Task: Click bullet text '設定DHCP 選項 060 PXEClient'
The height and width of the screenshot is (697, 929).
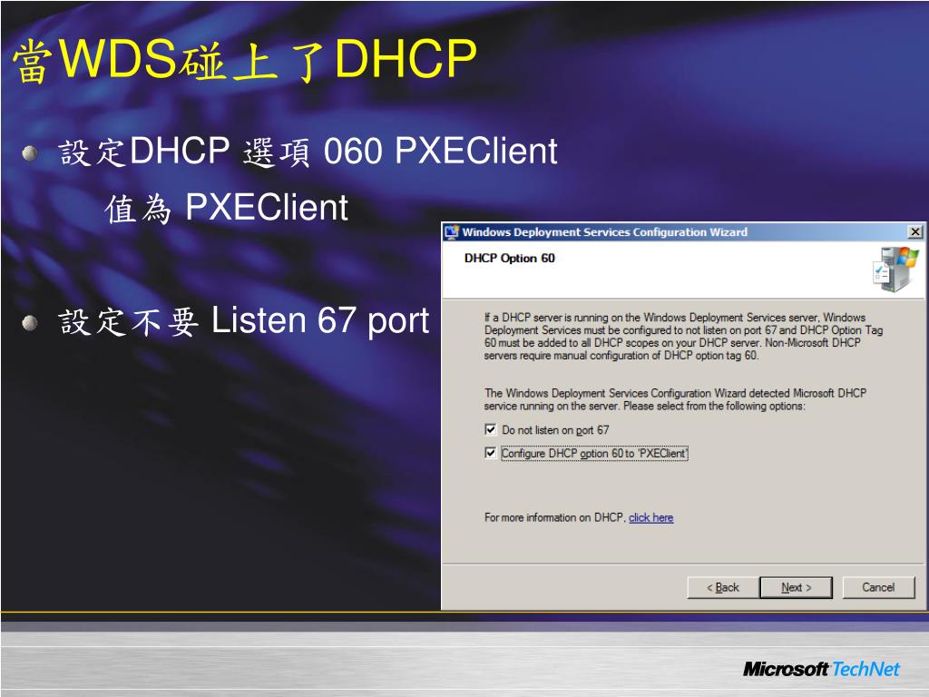Action: coord(308,151)
